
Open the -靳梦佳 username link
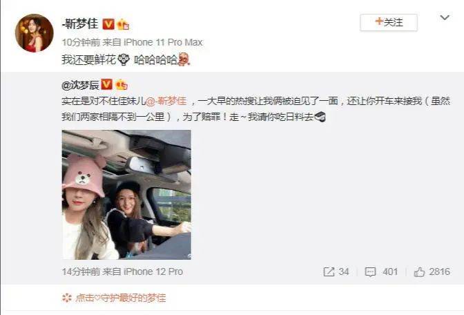(x=80, y=23)
